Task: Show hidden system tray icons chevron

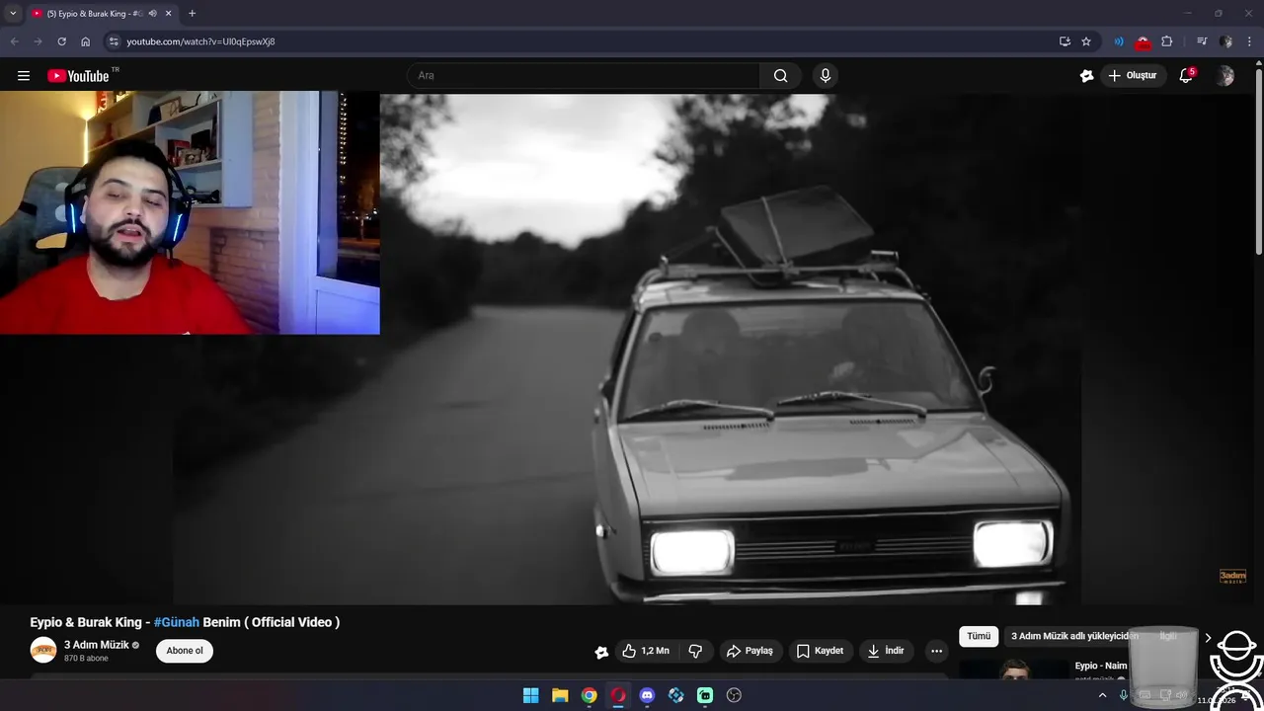Action: coord(1102,695)
